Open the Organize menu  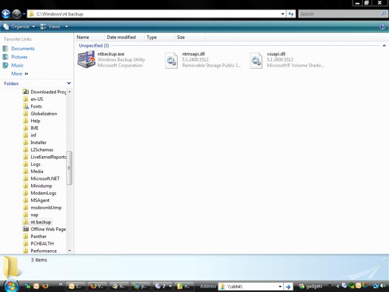[x=19, y=27]
